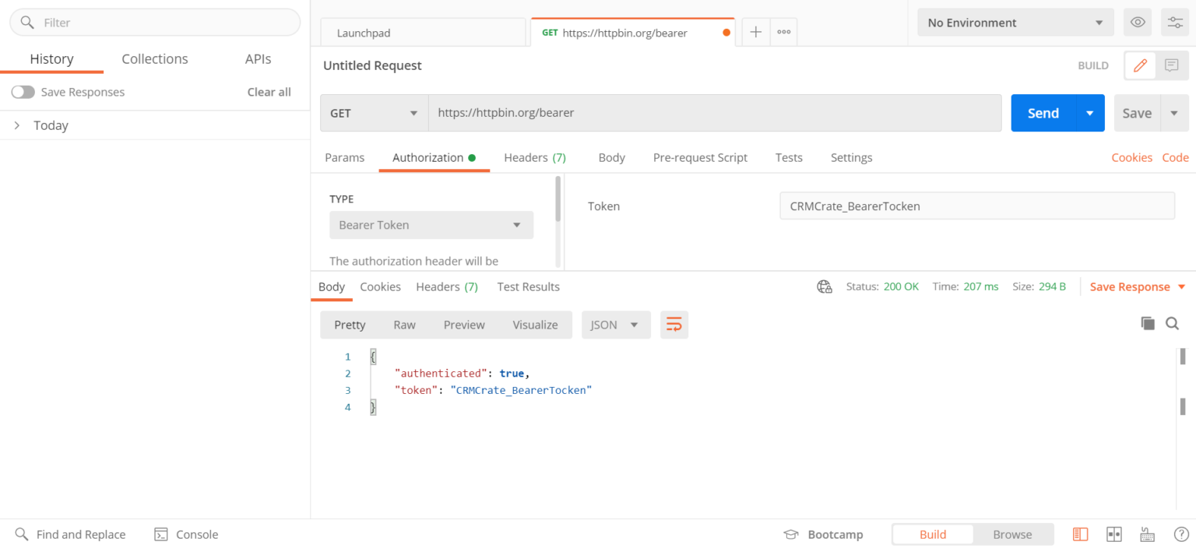Click the pencil build mode icon
The width and height of the screenshot is (1196, 548).
click(x=1140, y=65)
